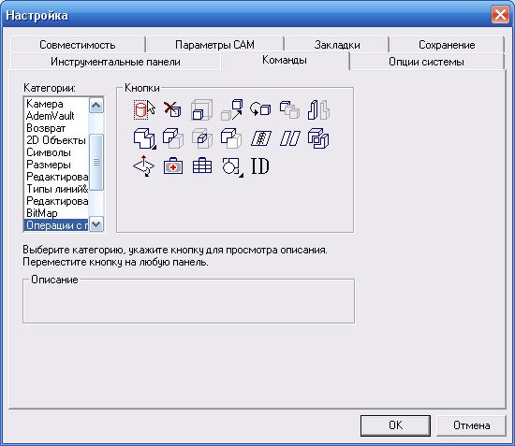Select the 2D Объекты category

56,140
